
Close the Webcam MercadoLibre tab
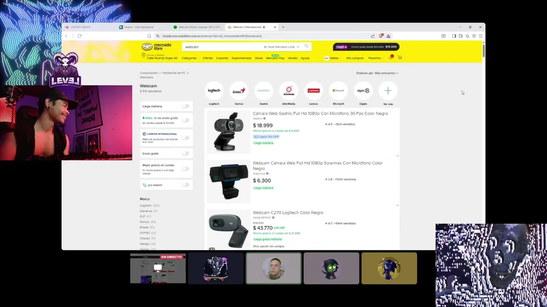tap(275, 27)
